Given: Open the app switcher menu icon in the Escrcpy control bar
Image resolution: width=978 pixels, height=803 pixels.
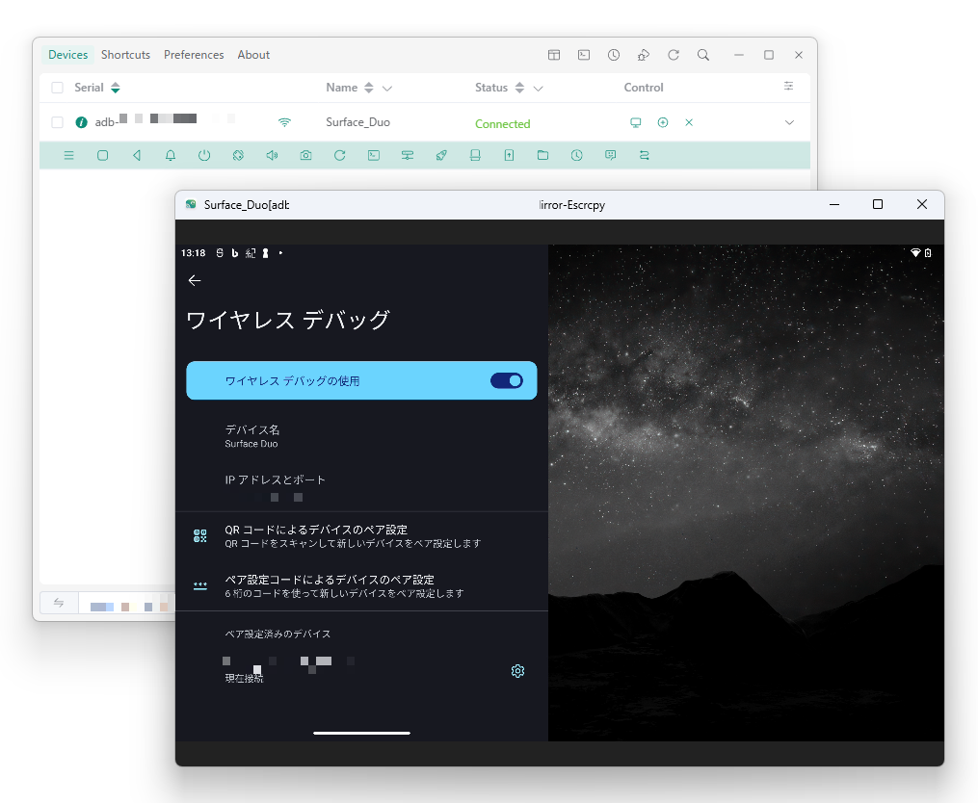Looking at the screenshot, I should click(x=68, y=155).
